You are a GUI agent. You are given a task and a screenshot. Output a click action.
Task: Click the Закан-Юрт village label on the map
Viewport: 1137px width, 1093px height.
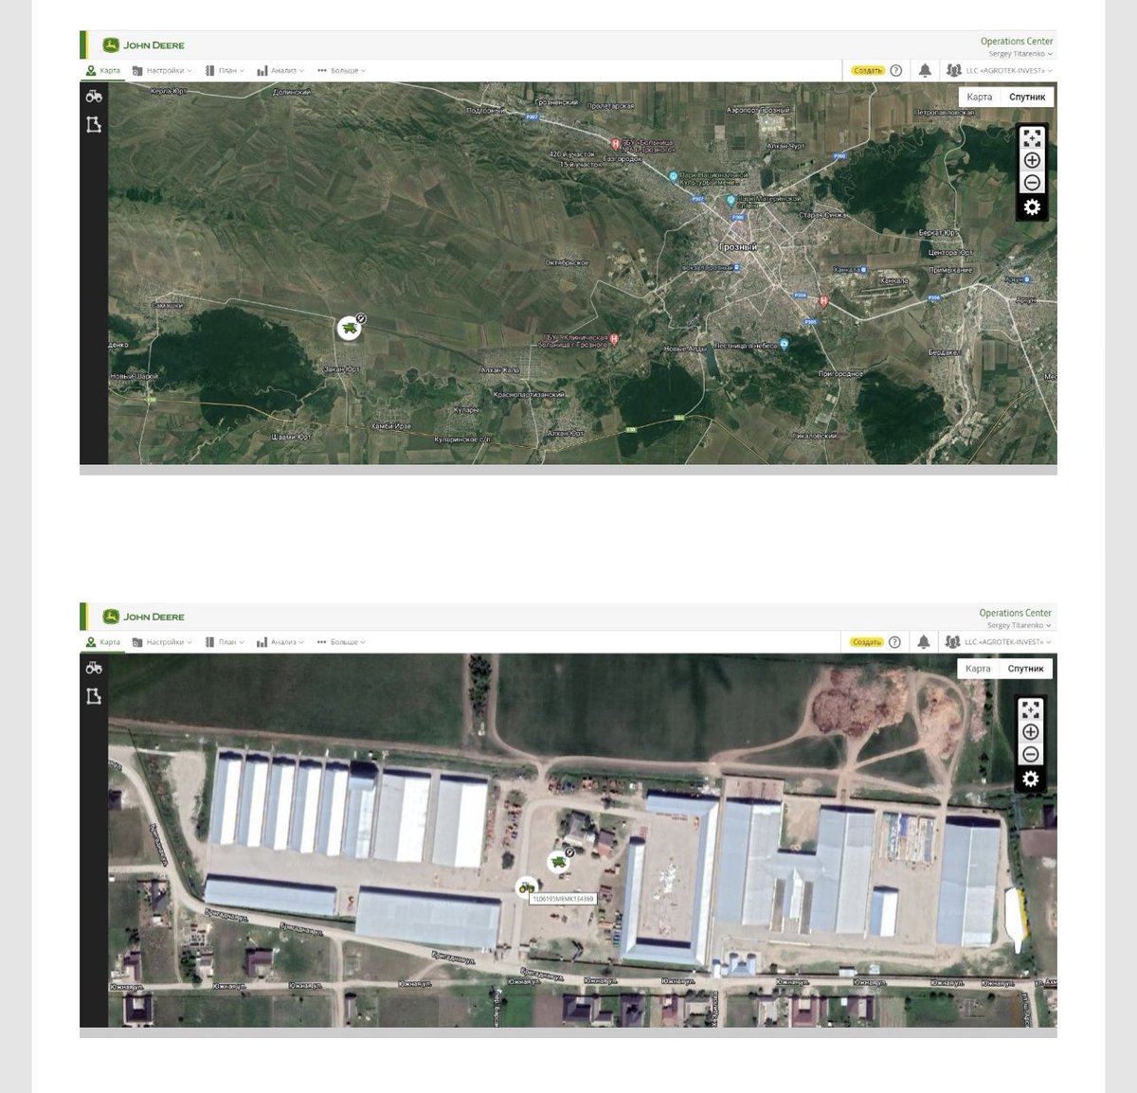(341, 369)
